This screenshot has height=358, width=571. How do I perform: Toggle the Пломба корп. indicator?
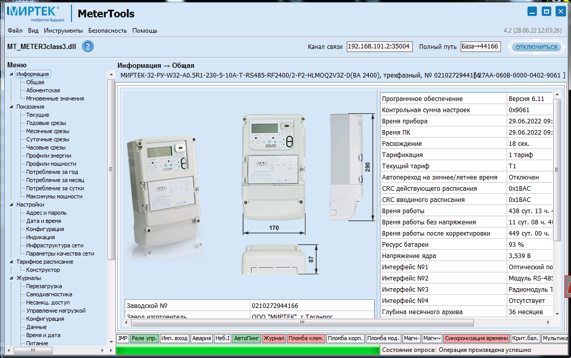tap(345, 338)
